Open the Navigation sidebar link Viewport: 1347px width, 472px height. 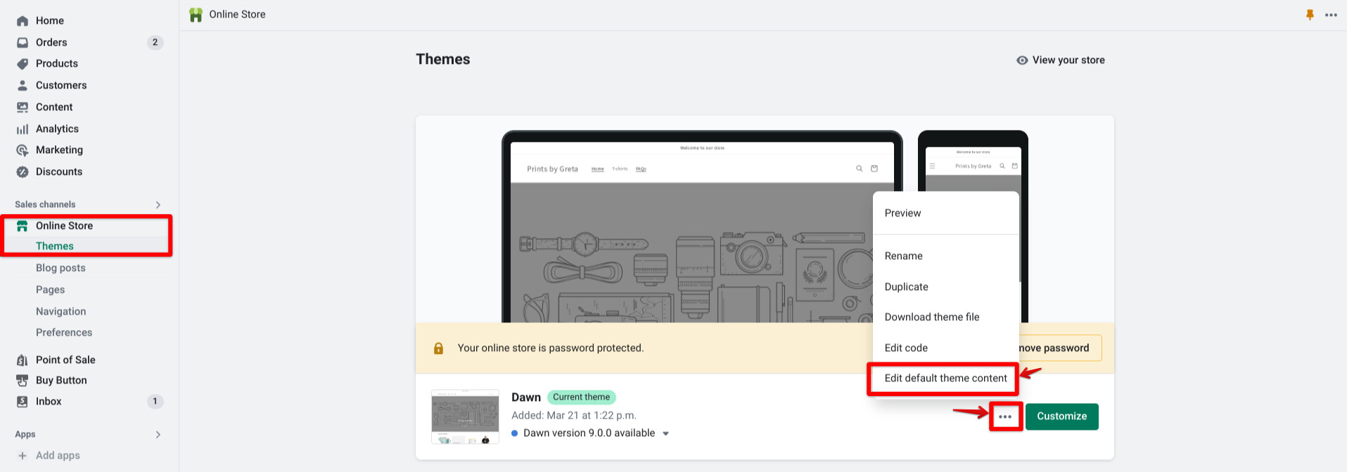coord(61,312)
